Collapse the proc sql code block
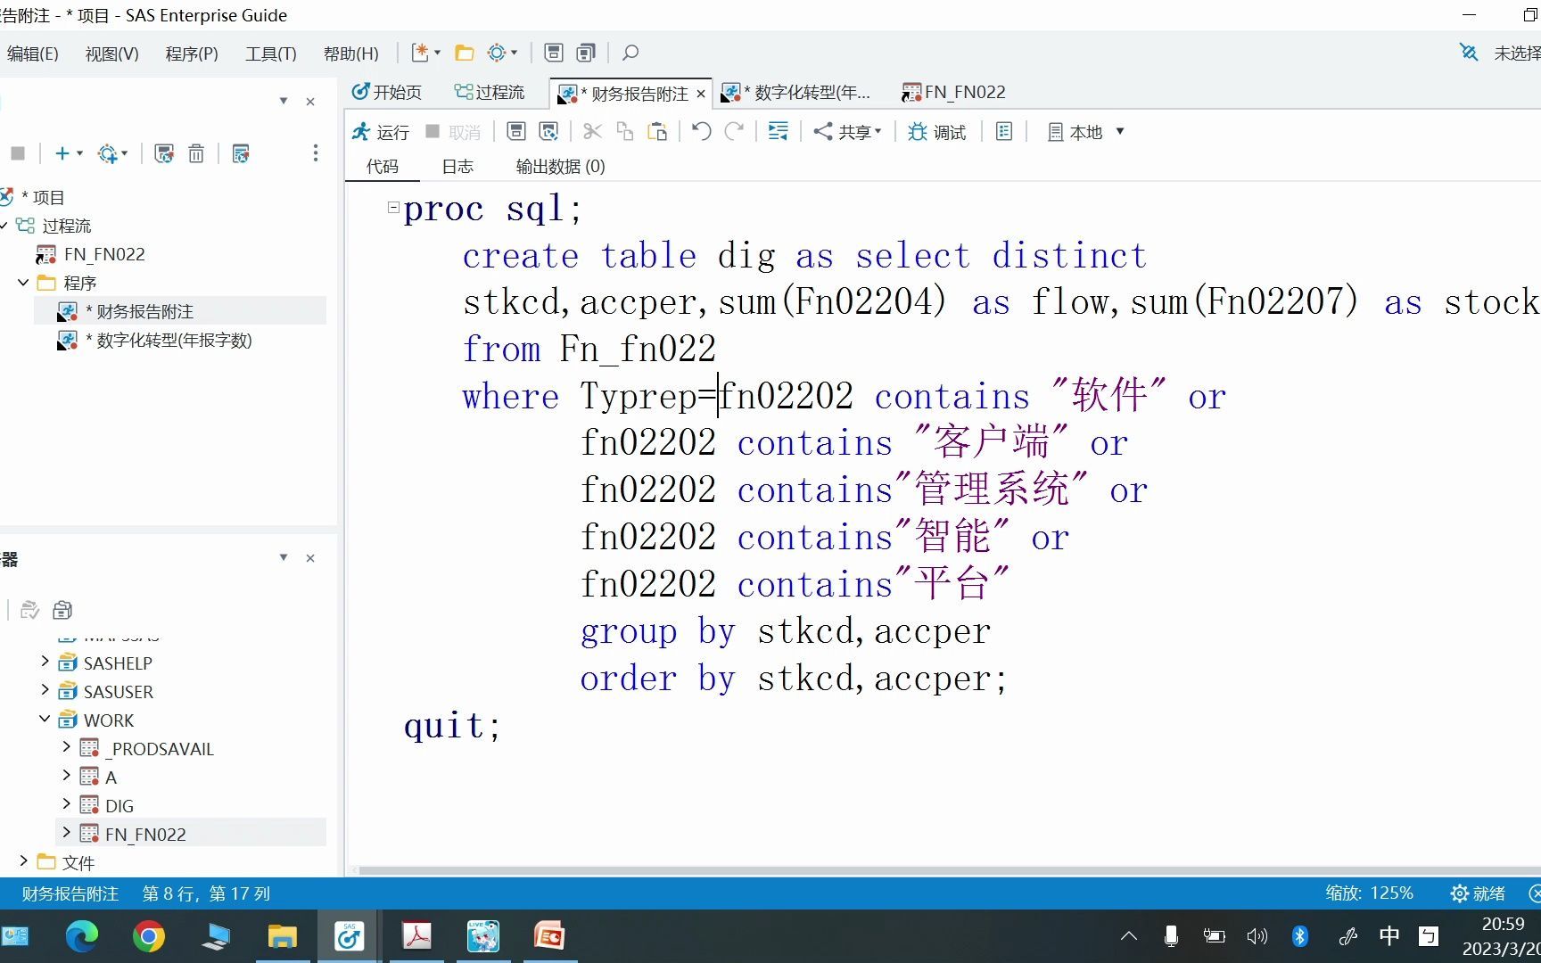 392,207
